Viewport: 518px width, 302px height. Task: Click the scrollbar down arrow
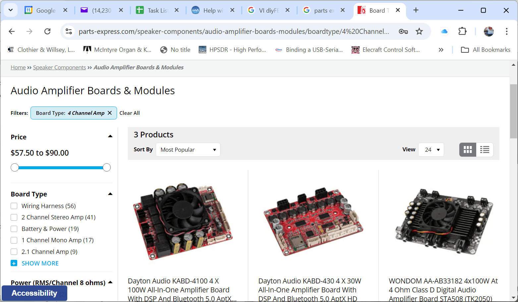513,298
